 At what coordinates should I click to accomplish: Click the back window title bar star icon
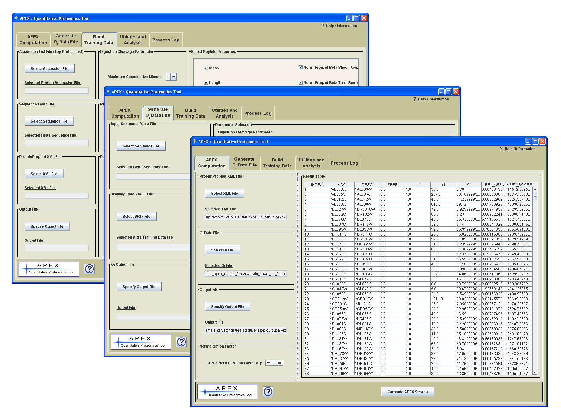16,18
